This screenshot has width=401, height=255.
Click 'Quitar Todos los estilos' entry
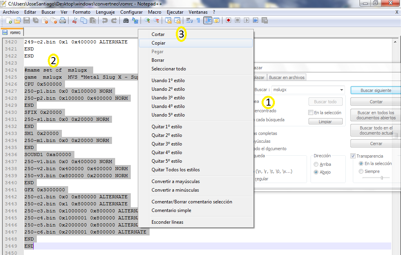(x=196, y=170)
